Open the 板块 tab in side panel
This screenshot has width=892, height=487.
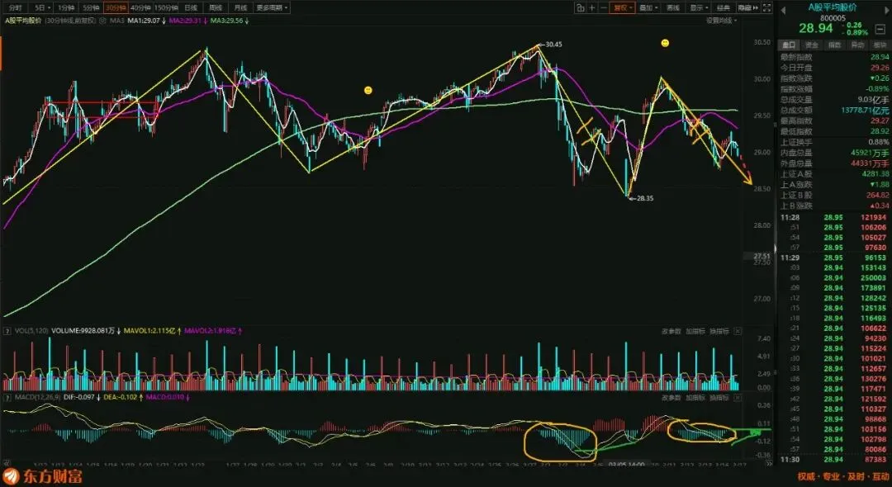point(880,45)
